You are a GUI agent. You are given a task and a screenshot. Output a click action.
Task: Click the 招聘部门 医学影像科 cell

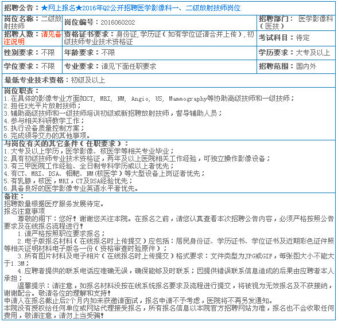click(296, 22)
